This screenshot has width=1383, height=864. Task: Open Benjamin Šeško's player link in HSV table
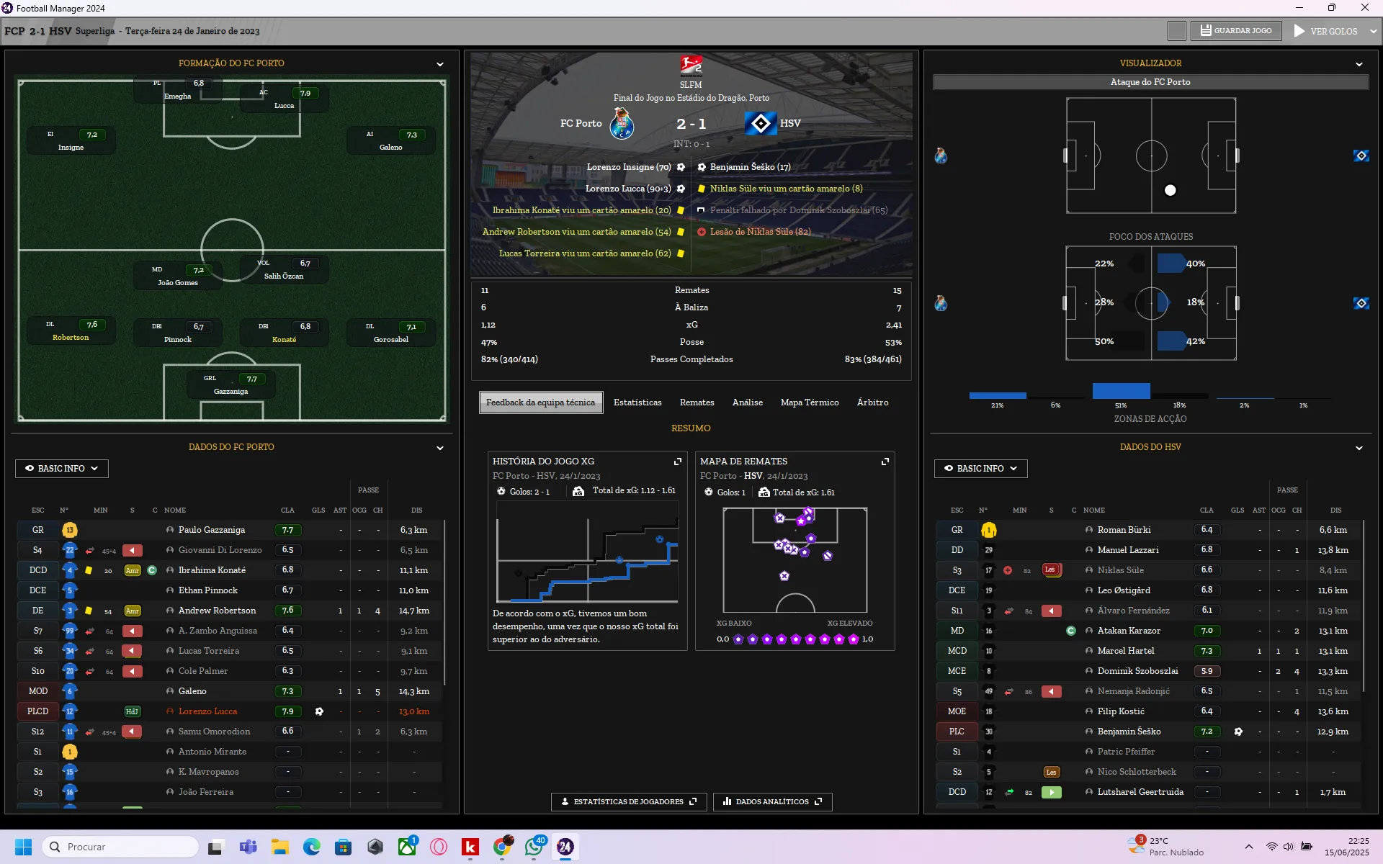pyautogui.click(x=1129, y=732)
